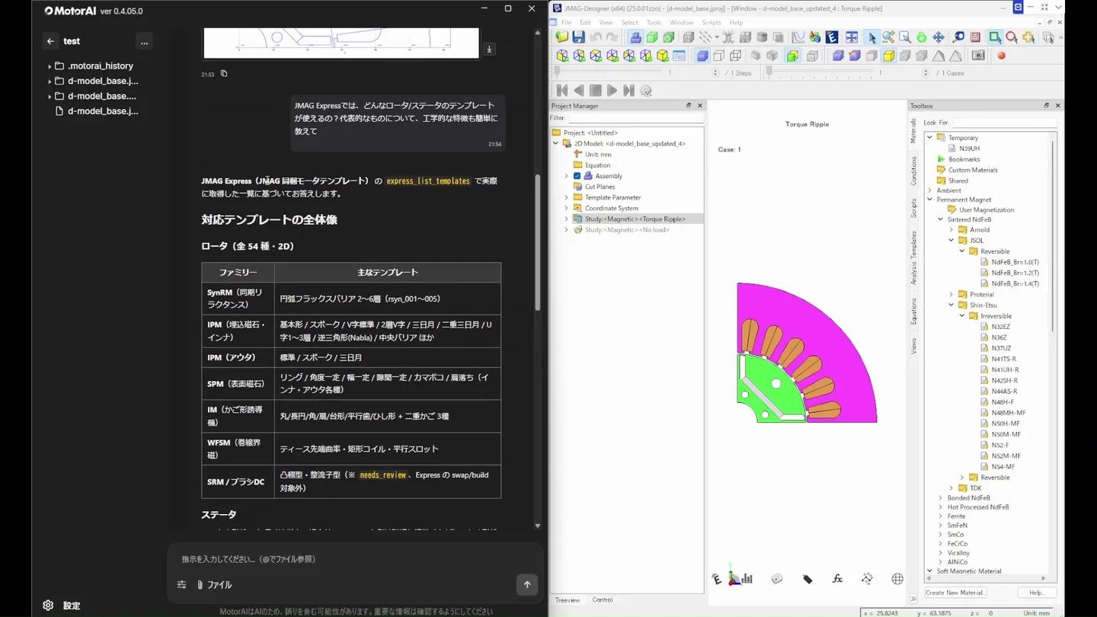The width and height of the screenshot is (1097, 617).
Task: Expand the .motorai_history folder
Action: (x=50, y=66)
